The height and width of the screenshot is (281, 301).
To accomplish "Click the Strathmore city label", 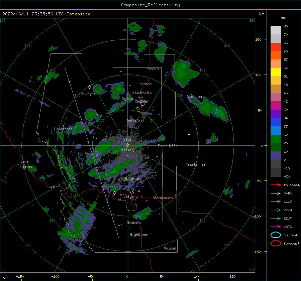I will (x=163, y=198).
